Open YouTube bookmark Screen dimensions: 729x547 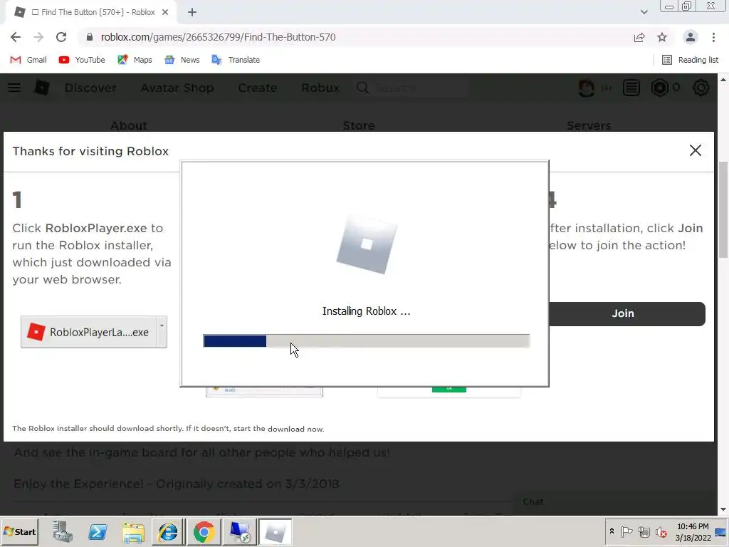[x=82, y=60]
